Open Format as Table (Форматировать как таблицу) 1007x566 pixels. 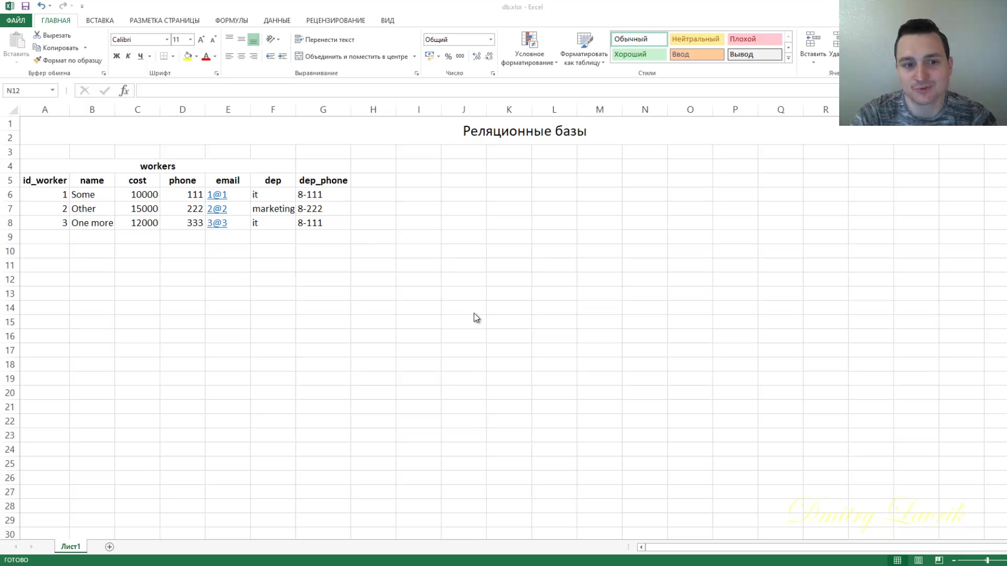tap(584, 49)
